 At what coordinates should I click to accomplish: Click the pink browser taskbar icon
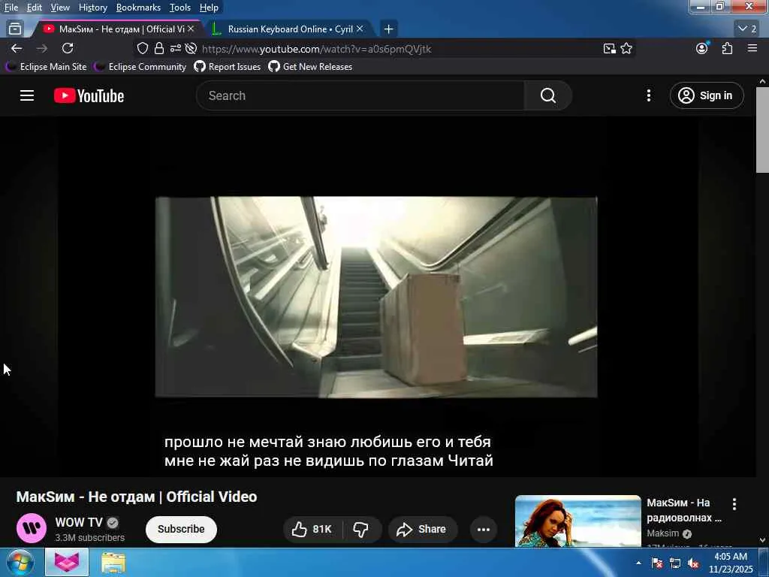pos(67,562)
